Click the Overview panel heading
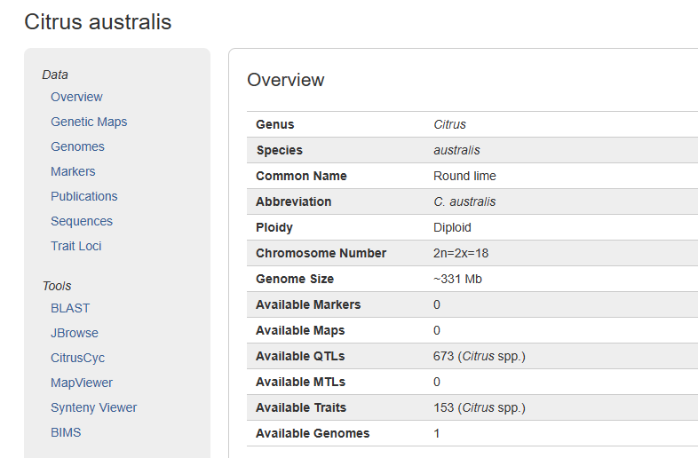Screen dimensions: 698x458 click(x=286, y=80)
